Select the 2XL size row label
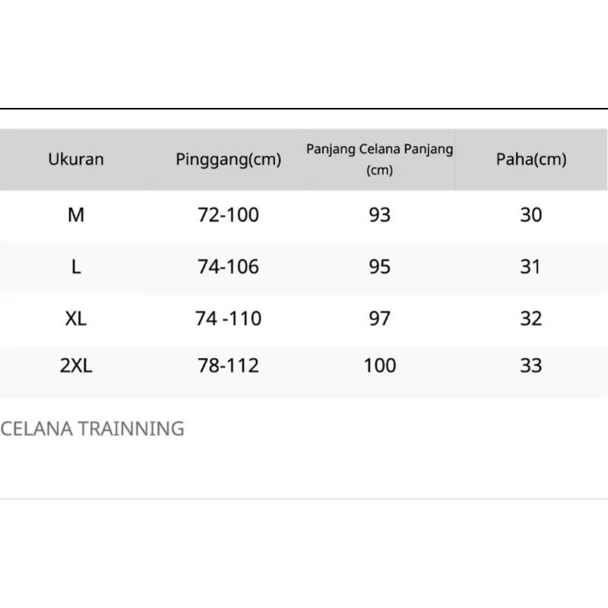Image resolution: width=608 pixels, height=608 pixels. tap(76, 366)
